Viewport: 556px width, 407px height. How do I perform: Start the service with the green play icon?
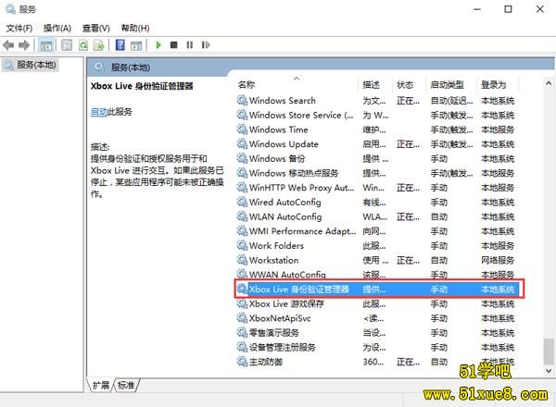158,44
